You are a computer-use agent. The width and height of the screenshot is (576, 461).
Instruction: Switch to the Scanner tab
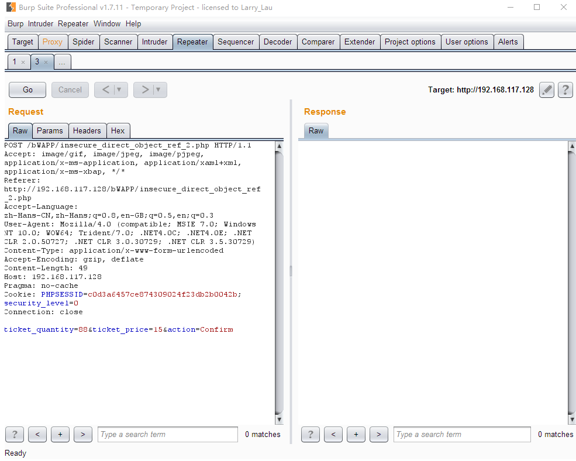tap(118, 42)
